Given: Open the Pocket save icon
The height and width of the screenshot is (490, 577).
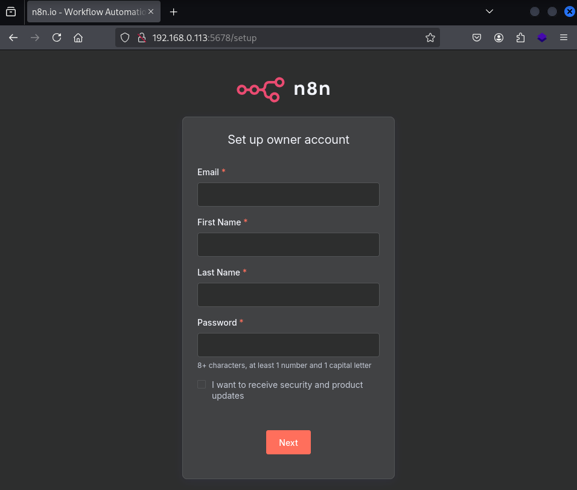Looking at the screenshot, I should point(477,37).
